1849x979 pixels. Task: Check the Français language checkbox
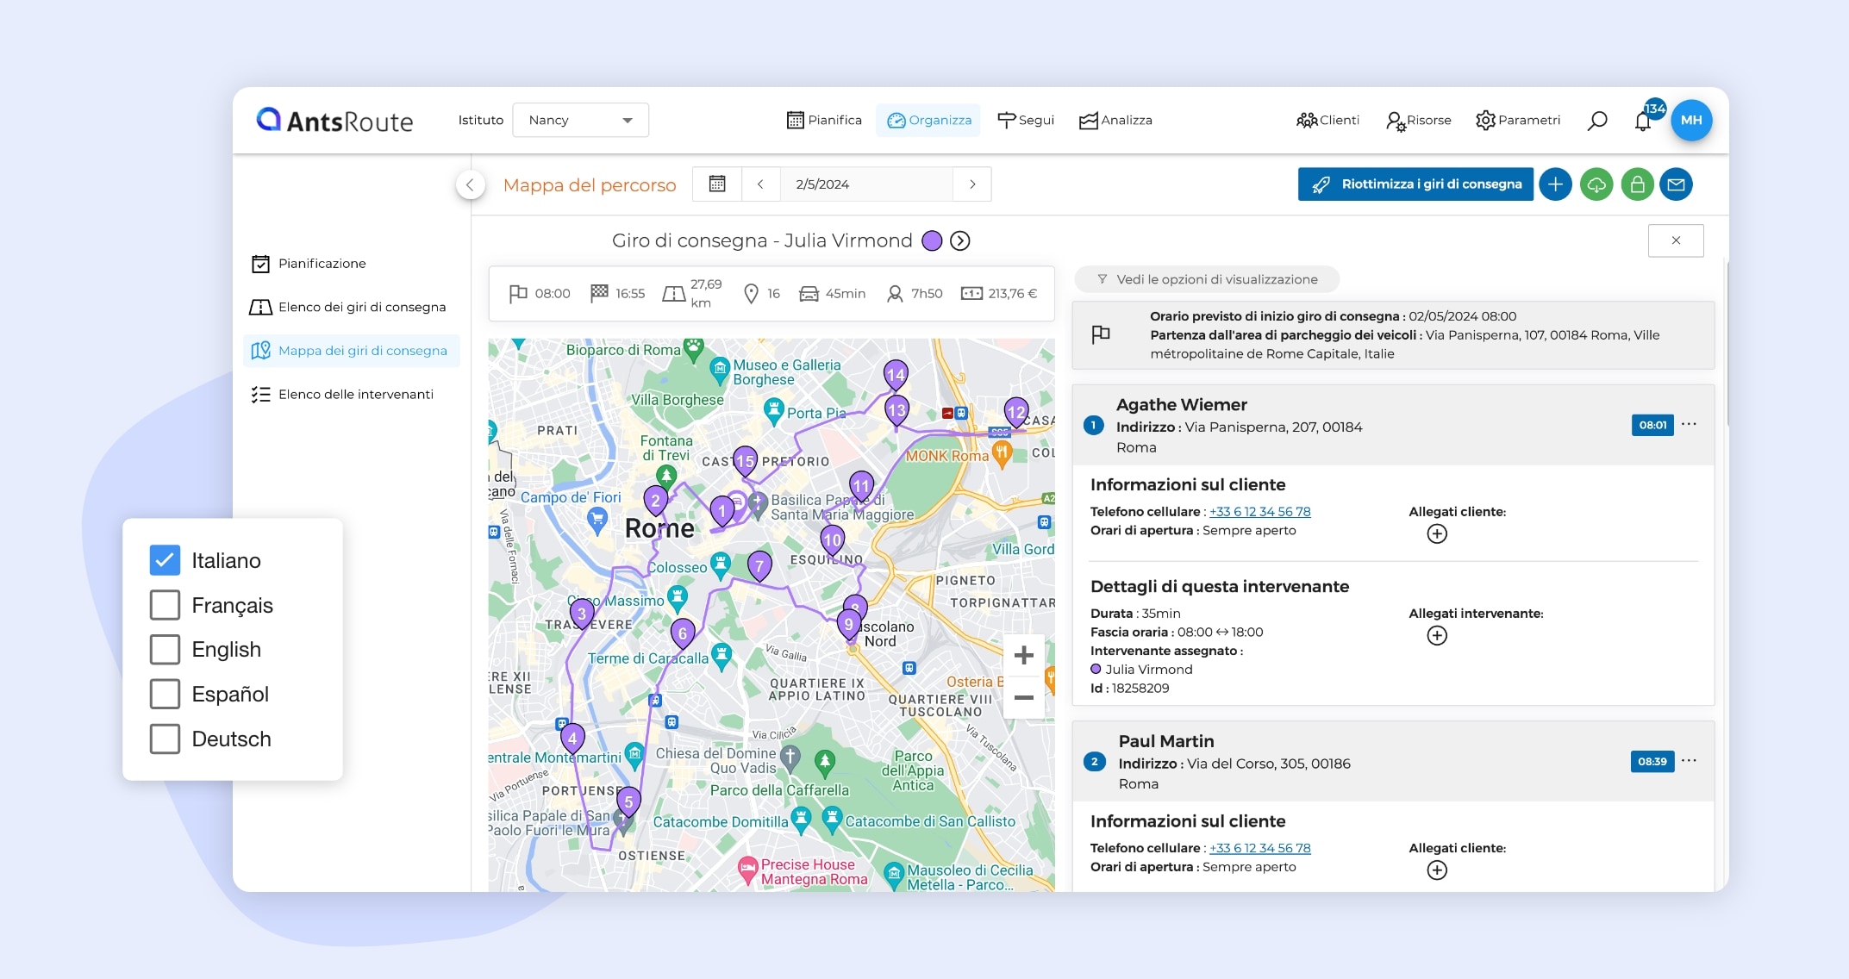(x=165, y=605)
